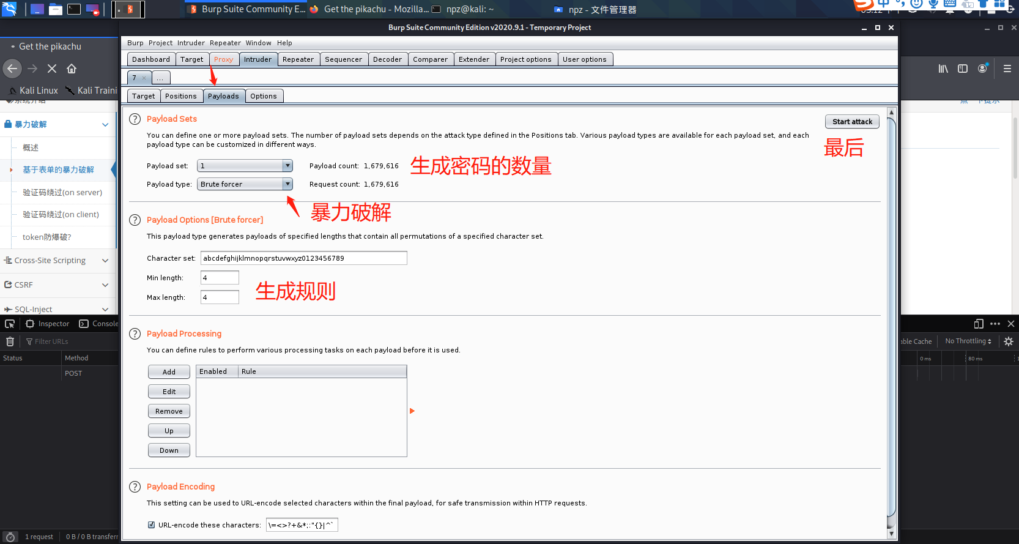Viewport: 1019px width, 544px height.
Task: Launch terminal emulator from panel
Action: click(x=74, y=9)
